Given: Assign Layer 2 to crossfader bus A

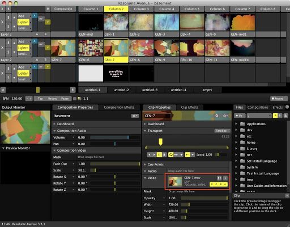Looking at the screenshot, I should pyautogui.click(x=37, y=60).
